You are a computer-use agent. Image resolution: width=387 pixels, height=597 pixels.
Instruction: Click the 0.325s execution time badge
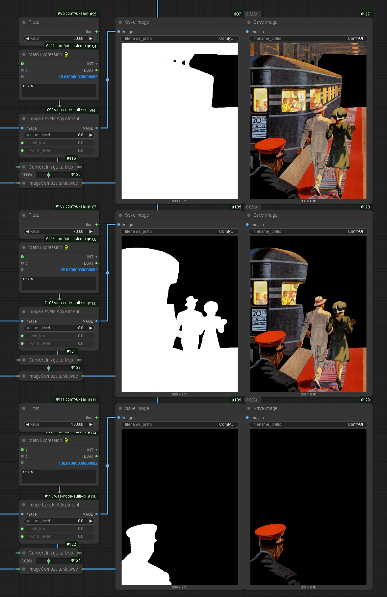click(252, 14)
